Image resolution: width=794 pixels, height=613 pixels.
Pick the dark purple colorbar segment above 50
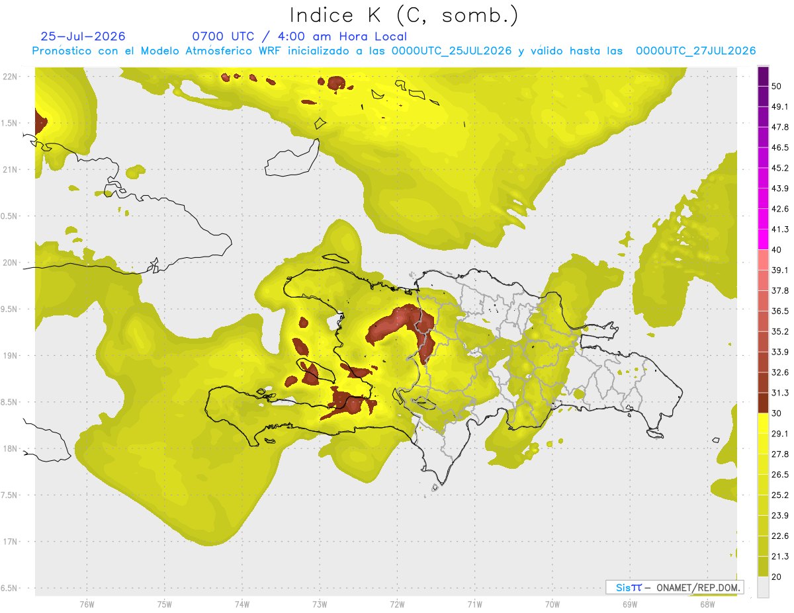point(763,77)
